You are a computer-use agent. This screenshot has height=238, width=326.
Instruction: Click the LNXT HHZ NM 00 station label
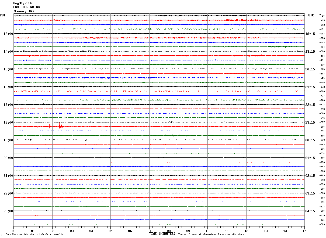click(26, 7)
